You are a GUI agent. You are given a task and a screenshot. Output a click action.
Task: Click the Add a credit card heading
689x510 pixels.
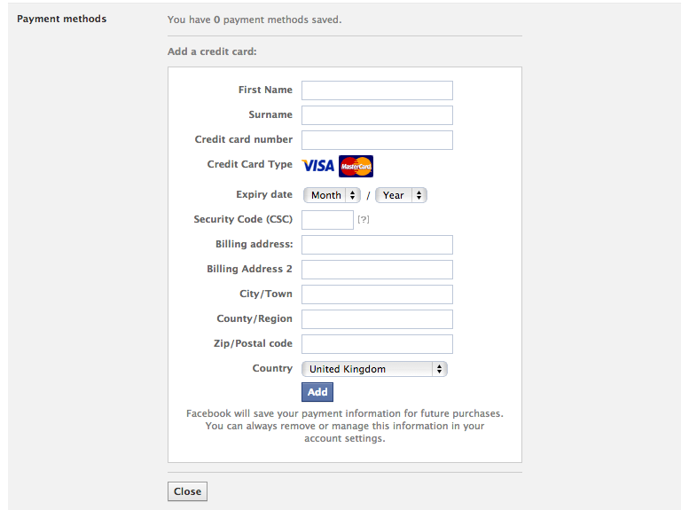coord(212,51)
